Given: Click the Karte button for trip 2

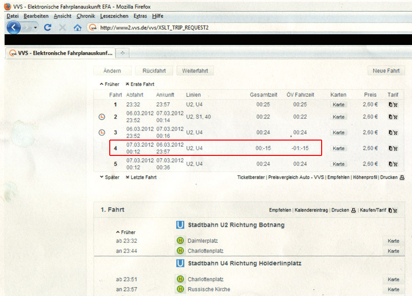Looking at the screenshot, I should pyautogui.click(x=338, y=117).
